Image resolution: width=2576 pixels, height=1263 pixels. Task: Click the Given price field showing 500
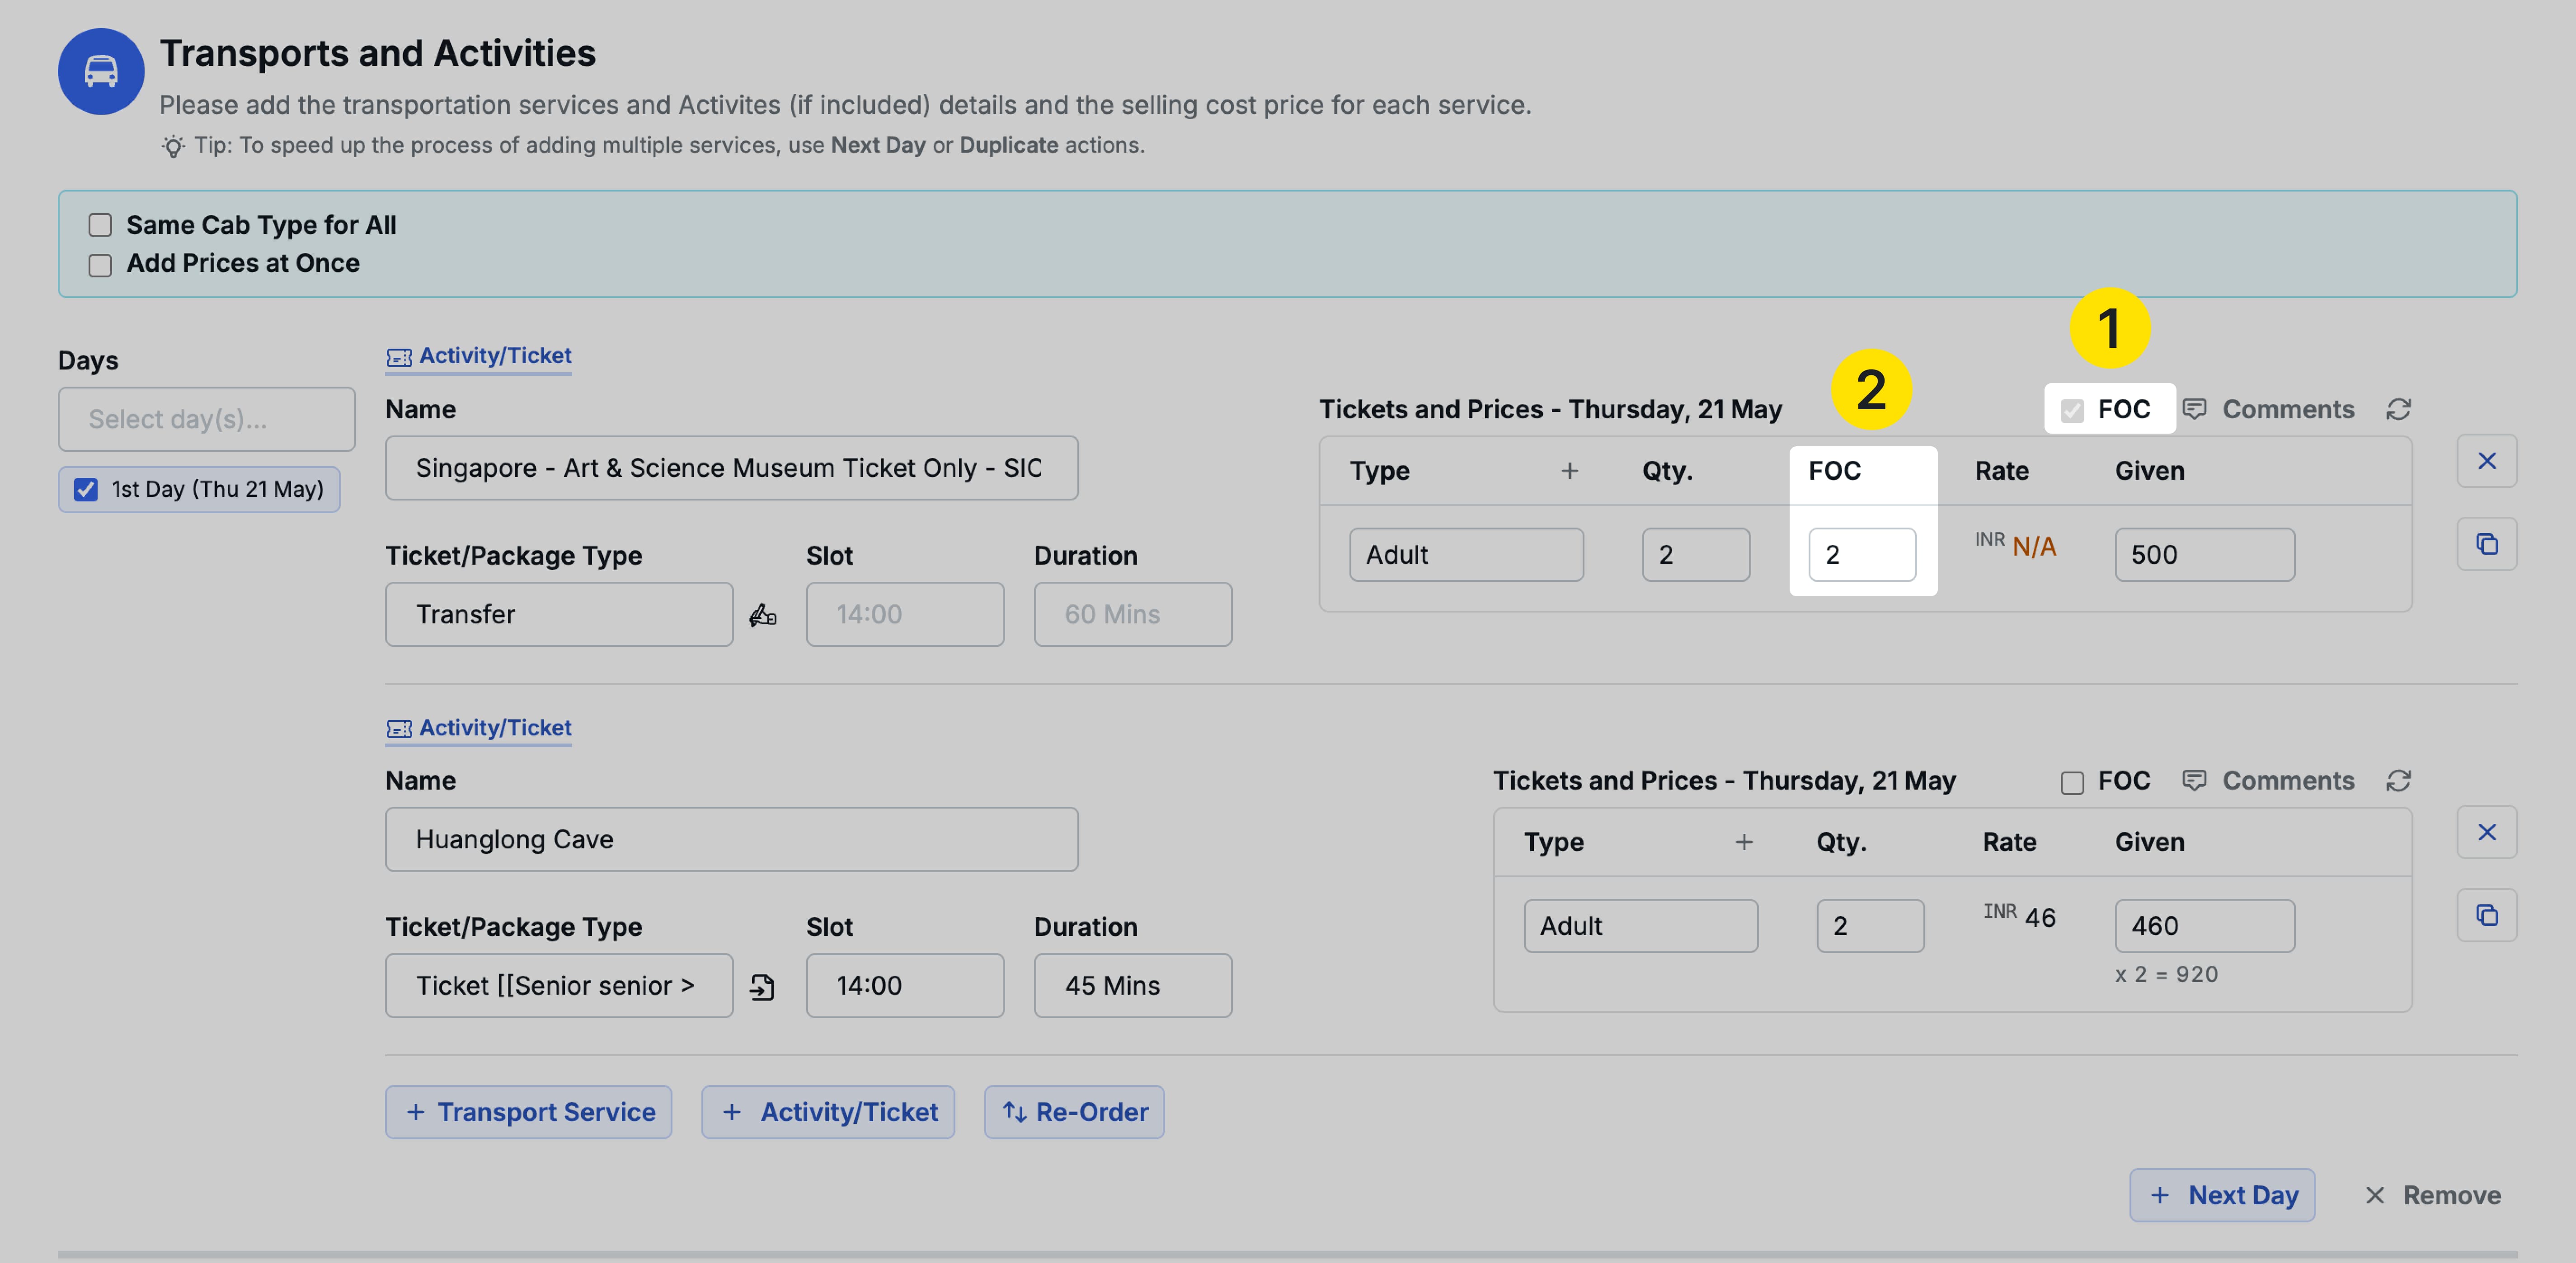(x=2204, y=555)
